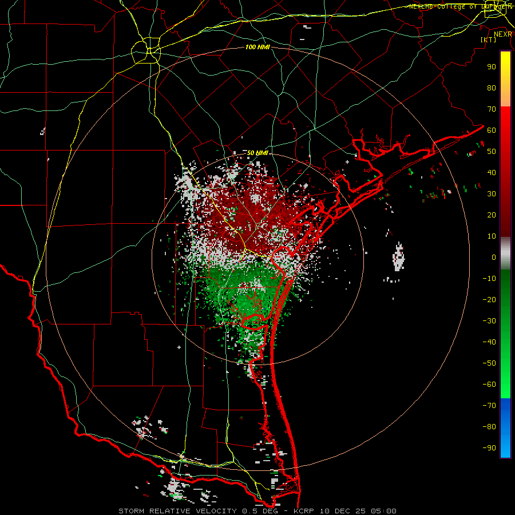Select the 70 value on the velocity scale
515x515 pixels.
tap(492, 109)
